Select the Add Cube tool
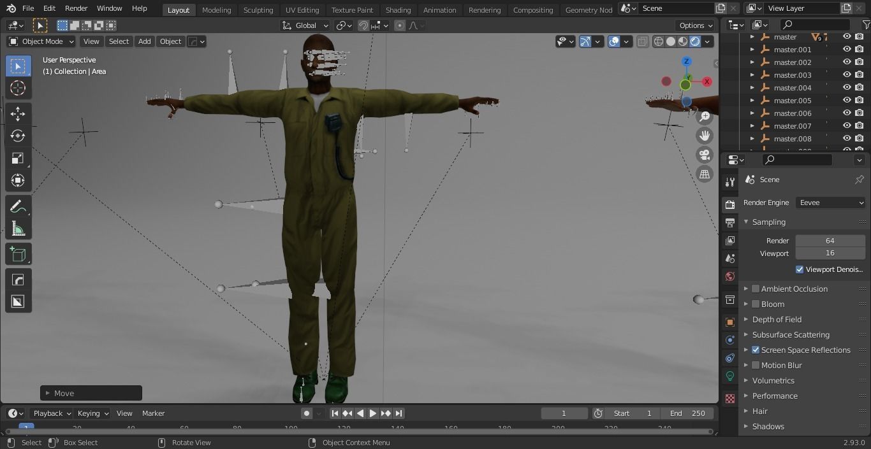 pos(18,255)
